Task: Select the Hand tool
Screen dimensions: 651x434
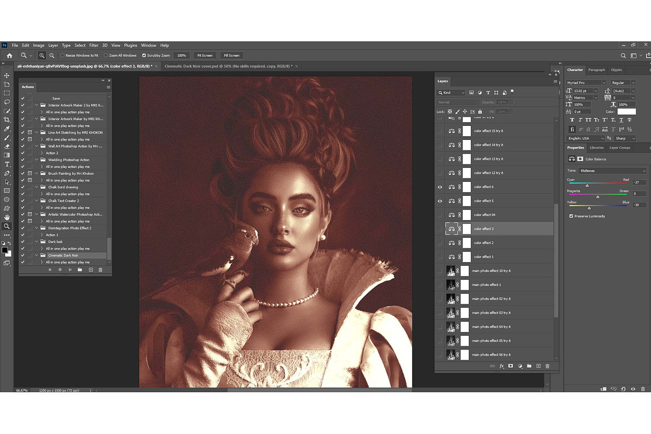Action: (x=7, y=217)
